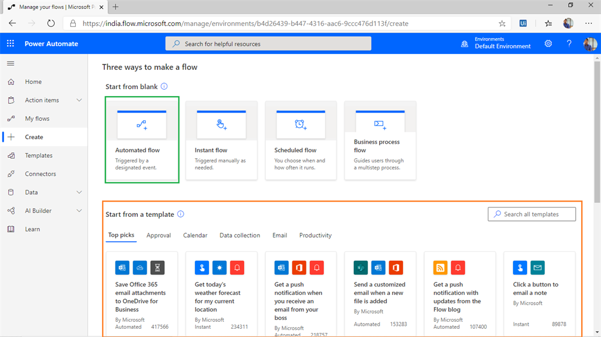
Task: Close the Manage your flows browser tab
Action: coord(101,7)
